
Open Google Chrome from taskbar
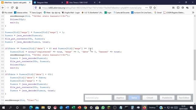pyautogui.click(x=85, y=108)
